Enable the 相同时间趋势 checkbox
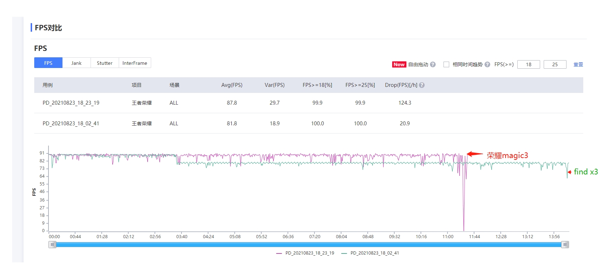 tap(446, 64)
